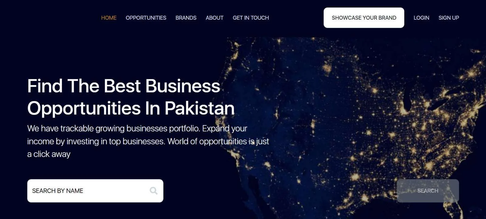Viewport: 486px width, 219px height.
Task: Click the "a click away" text
Action: (49, 154)
